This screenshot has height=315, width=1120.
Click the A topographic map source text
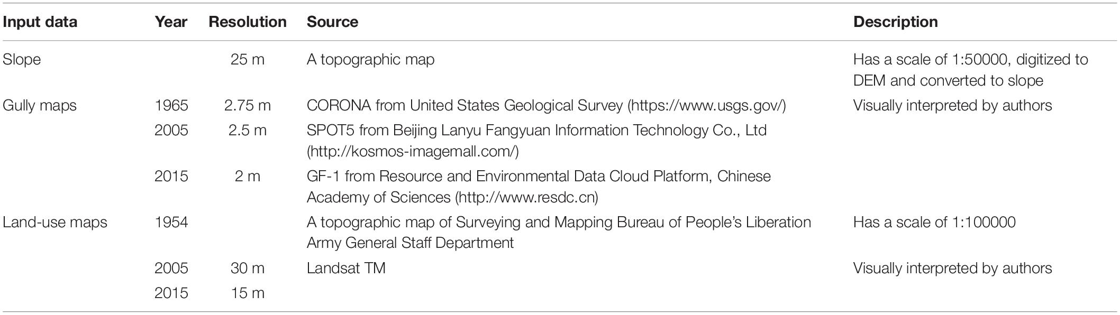[370, 60]
